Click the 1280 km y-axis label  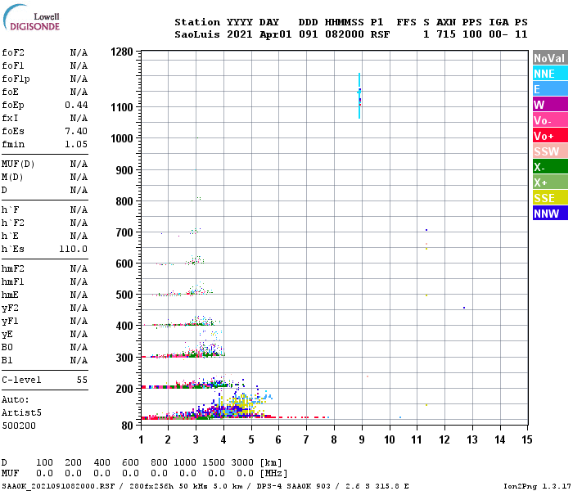pos(122,52)
